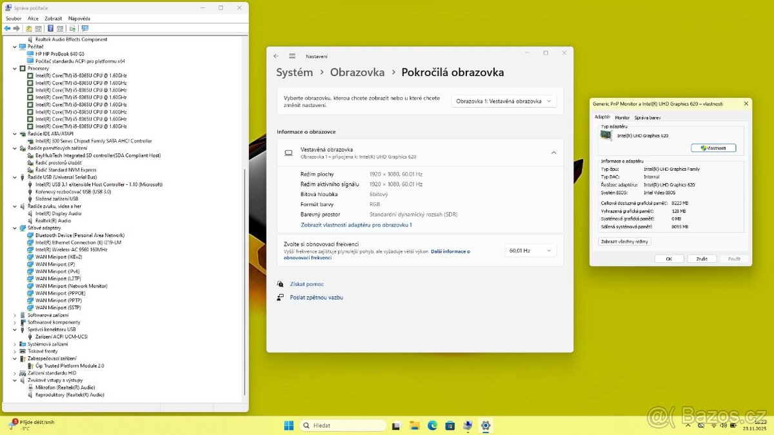This screenshot has width=774, height=435.
Task: Collapse the Procesory tree node
Action: pyautogui.click(x=15, y=68)
